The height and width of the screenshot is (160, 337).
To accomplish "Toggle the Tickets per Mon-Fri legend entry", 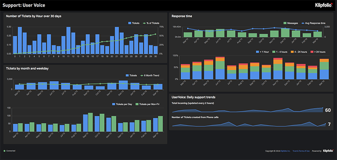I will pyautogui.click(x=148, y=104).
